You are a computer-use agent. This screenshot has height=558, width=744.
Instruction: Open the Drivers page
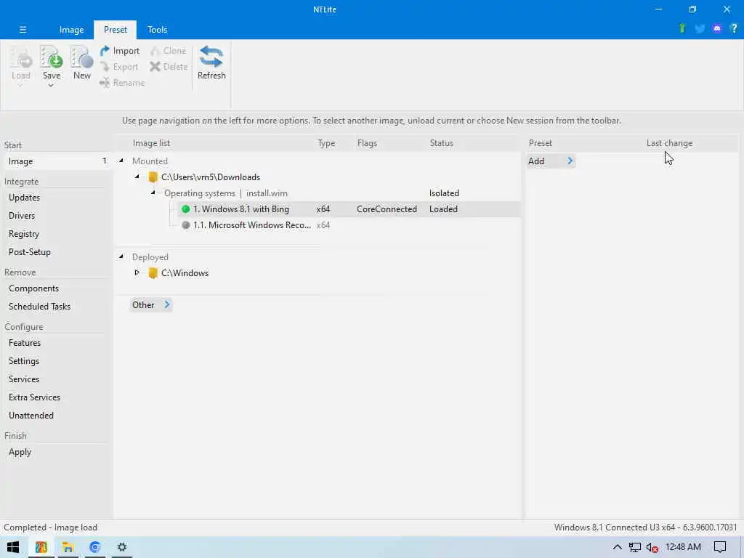pyautogui.click(x=22, y=215)
